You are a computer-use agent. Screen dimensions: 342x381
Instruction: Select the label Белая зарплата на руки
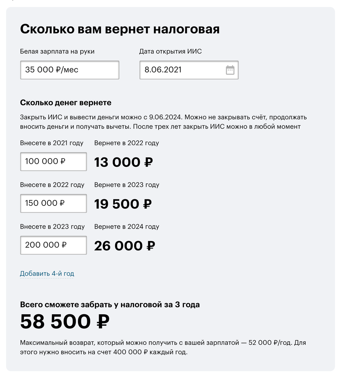[x=57, y=51]
